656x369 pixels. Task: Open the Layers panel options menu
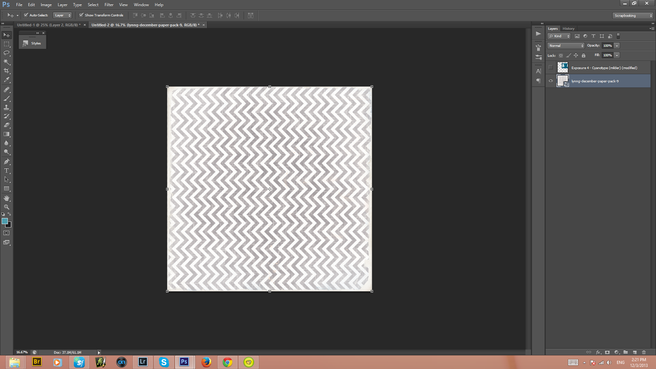(652, 29)
